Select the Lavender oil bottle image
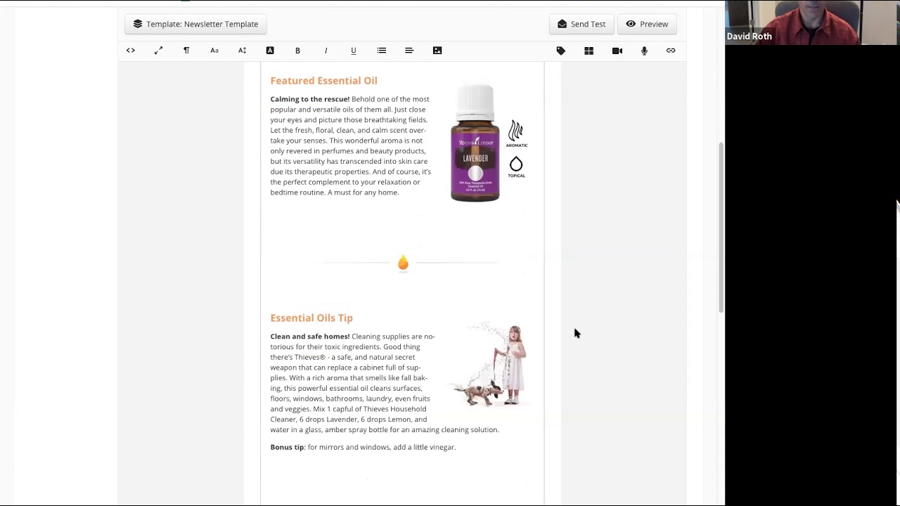900x506 pixels. click(475, 143)
